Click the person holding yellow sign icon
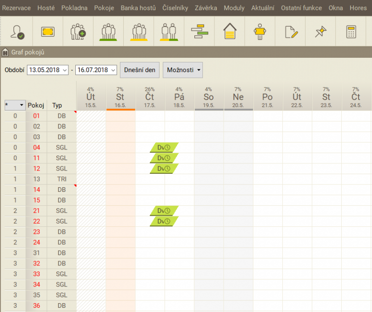The height and width of the screenshot is (312, 372). tap(260, 32)
